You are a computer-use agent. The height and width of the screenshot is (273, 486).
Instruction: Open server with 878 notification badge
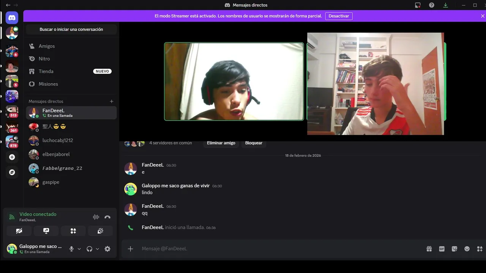(x=12, y=142)
